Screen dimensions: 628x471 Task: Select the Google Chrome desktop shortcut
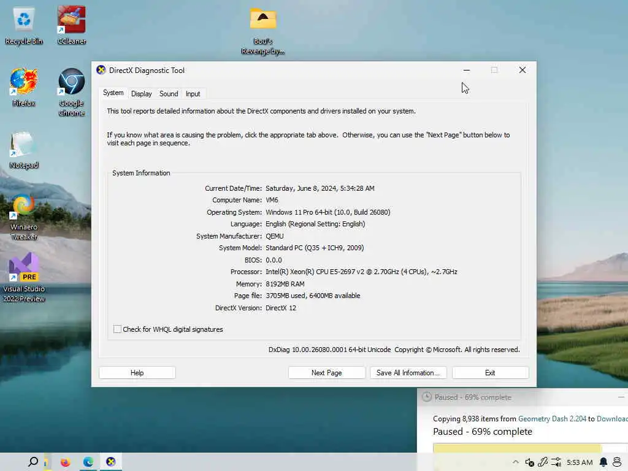click(71, 92)
